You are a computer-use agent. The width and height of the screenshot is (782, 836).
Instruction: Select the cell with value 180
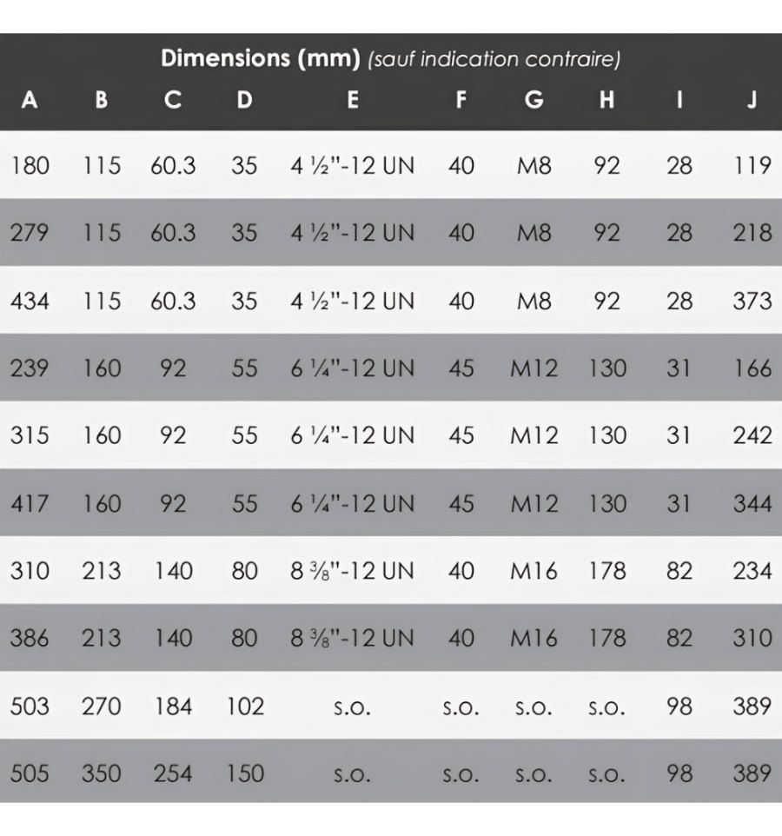click(30, 165)
